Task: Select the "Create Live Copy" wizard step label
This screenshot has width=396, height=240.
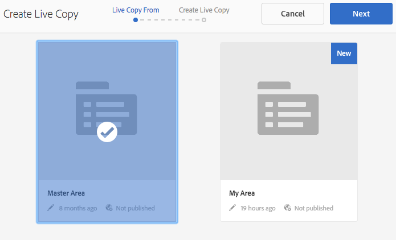Action: [x=203, y=10]
